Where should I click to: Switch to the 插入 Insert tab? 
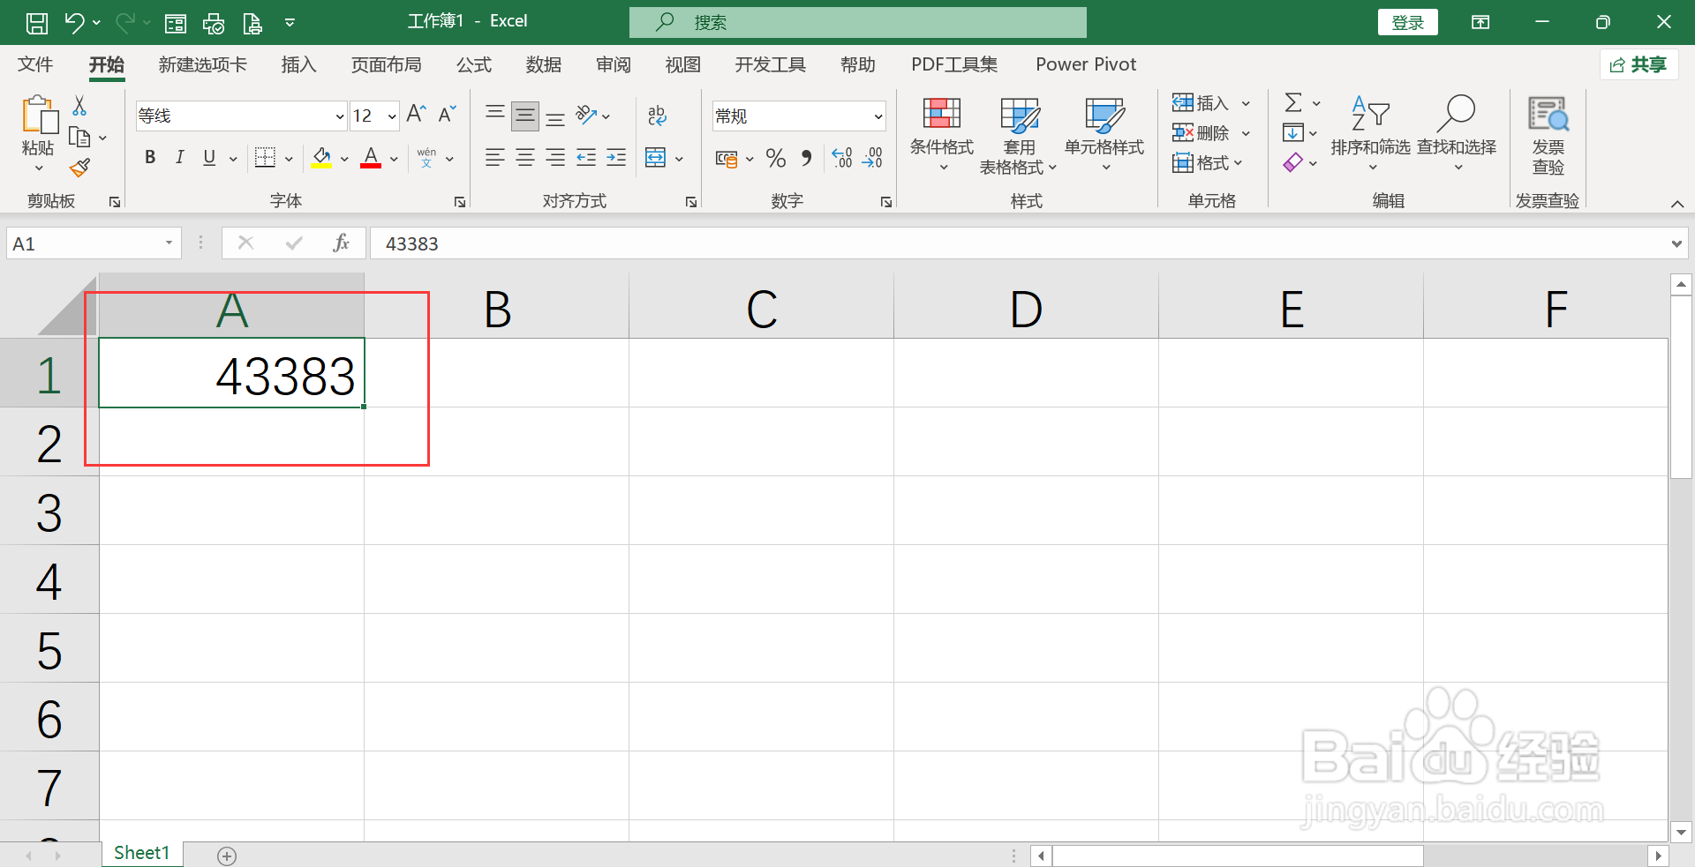(298, 64)
